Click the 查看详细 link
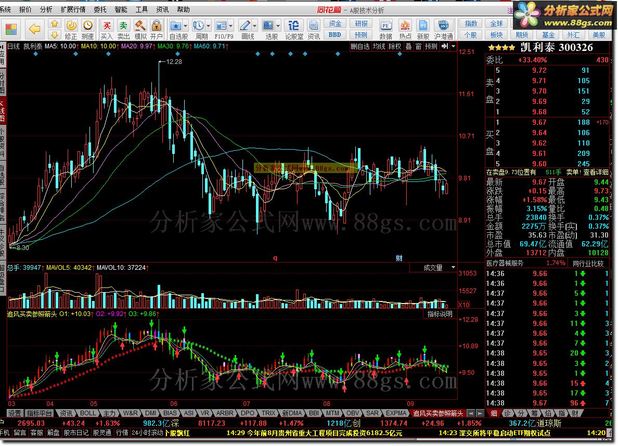 click(x=596, y=172)
